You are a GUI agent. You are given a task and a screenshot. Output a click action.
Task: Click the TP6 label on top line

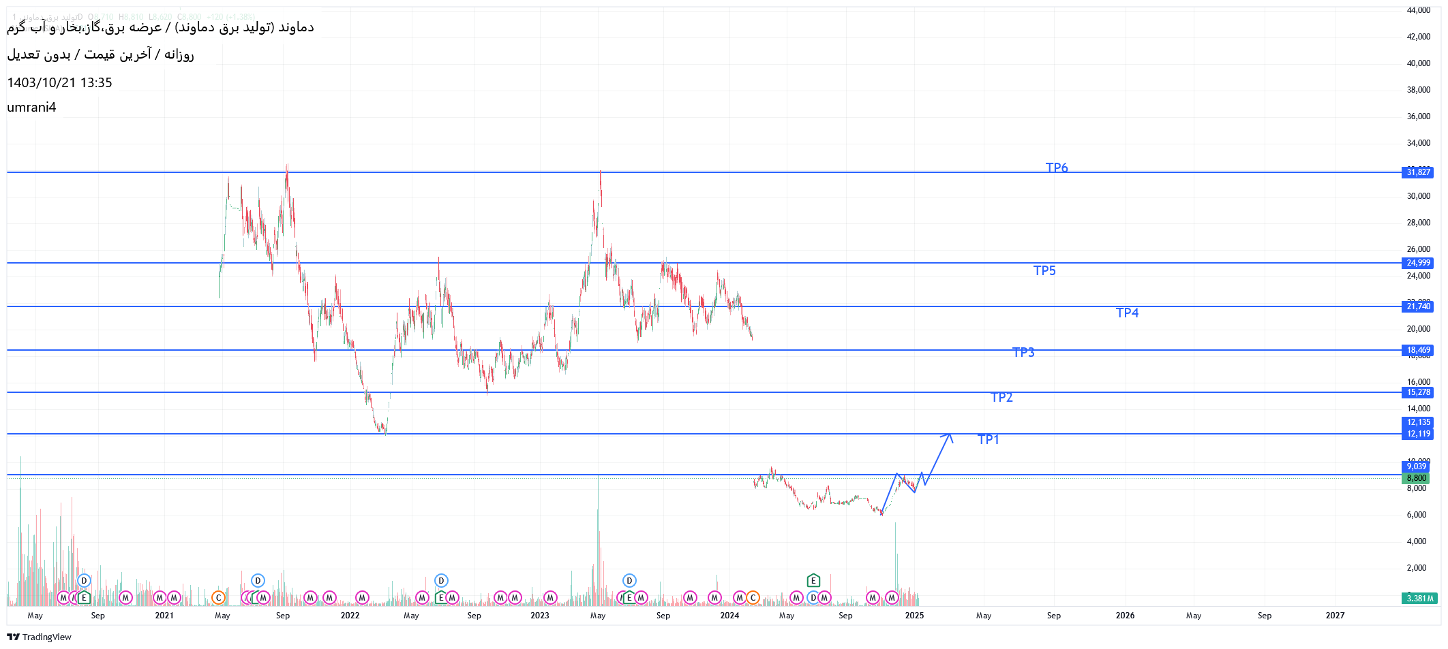click(x=1056, y=168)
